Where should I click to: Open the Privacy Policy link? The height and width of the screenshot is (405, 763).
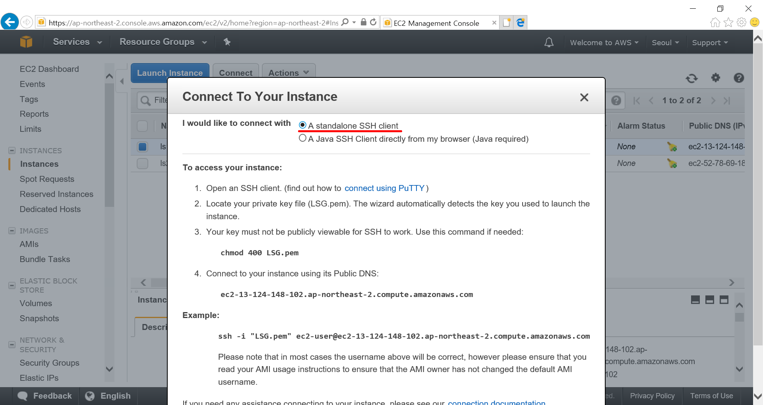652,396
